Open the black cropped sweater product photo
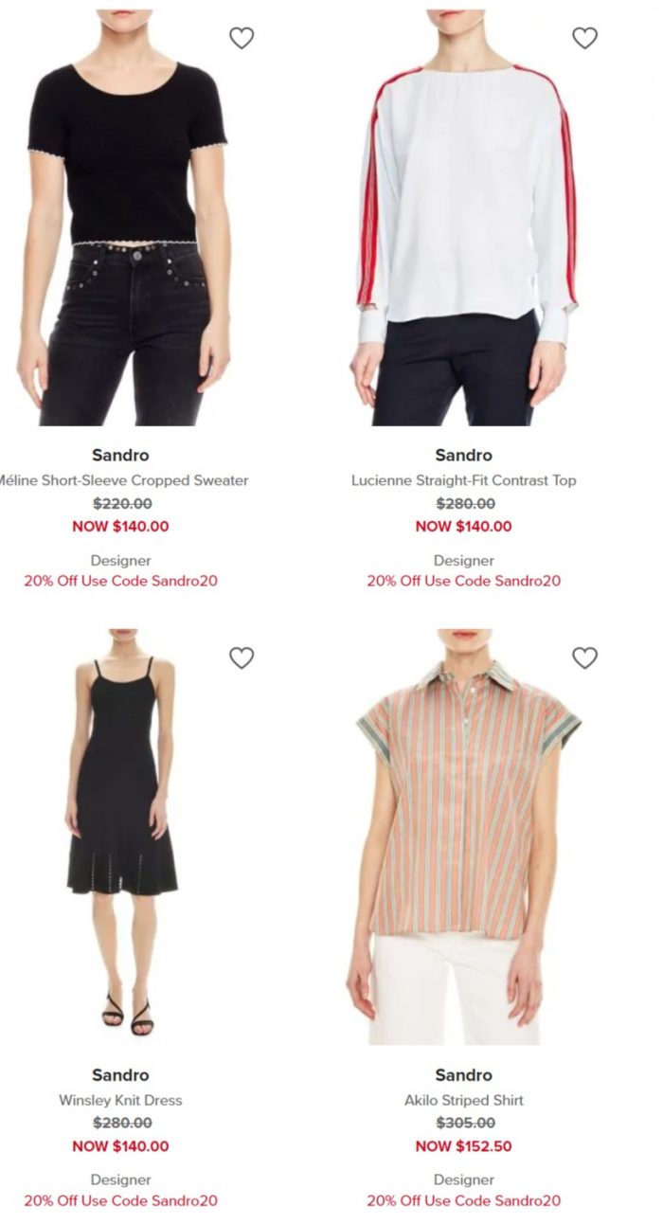Screen dimensions: 663x1224 pyautogui.click(x=121, y=217)
